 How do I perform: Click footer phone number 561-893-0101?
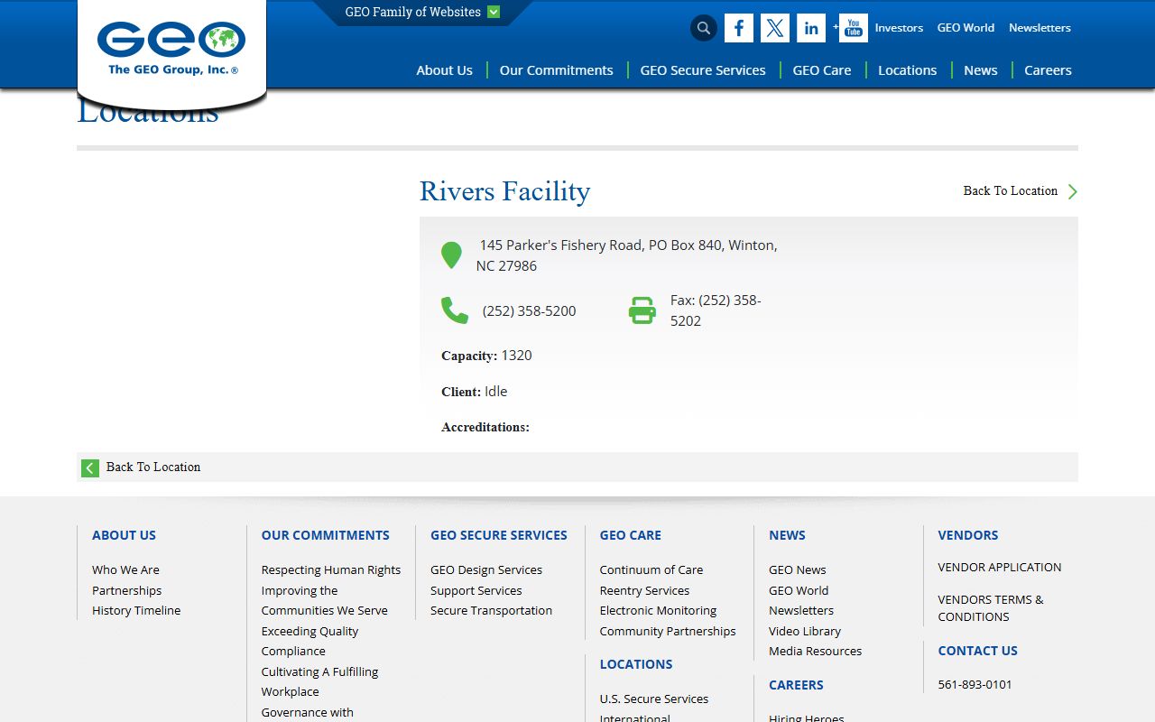coord(975,684)
